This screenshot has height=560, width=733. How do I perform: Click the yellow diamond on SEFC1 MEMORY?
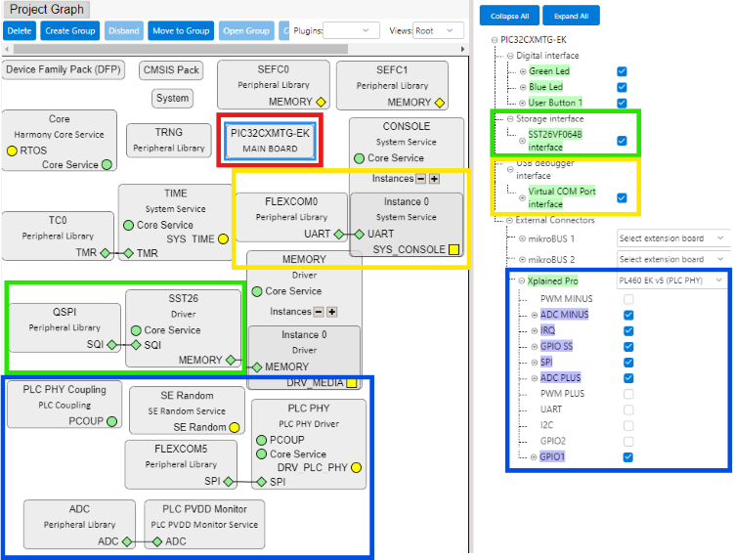pos(440,102)
